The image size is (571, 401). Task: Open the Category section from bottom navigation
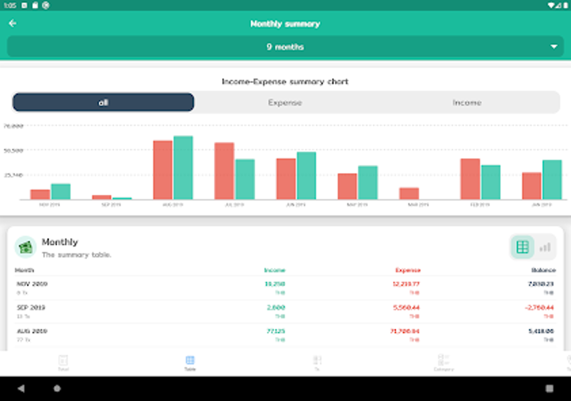[x=444, y=361]
